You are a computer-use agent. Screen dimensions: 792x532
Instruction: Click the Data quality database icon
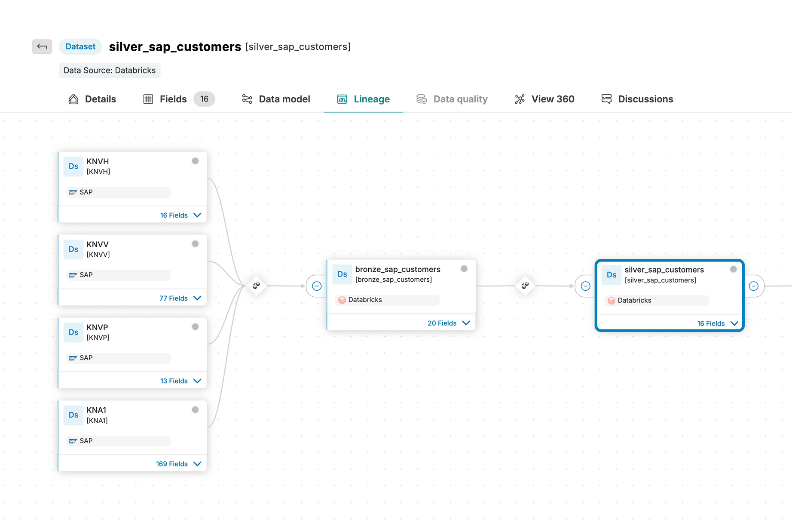422,99
